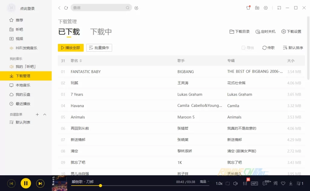
Task: Open the skin theme shirt icon
Action: (x=248, y=8)
